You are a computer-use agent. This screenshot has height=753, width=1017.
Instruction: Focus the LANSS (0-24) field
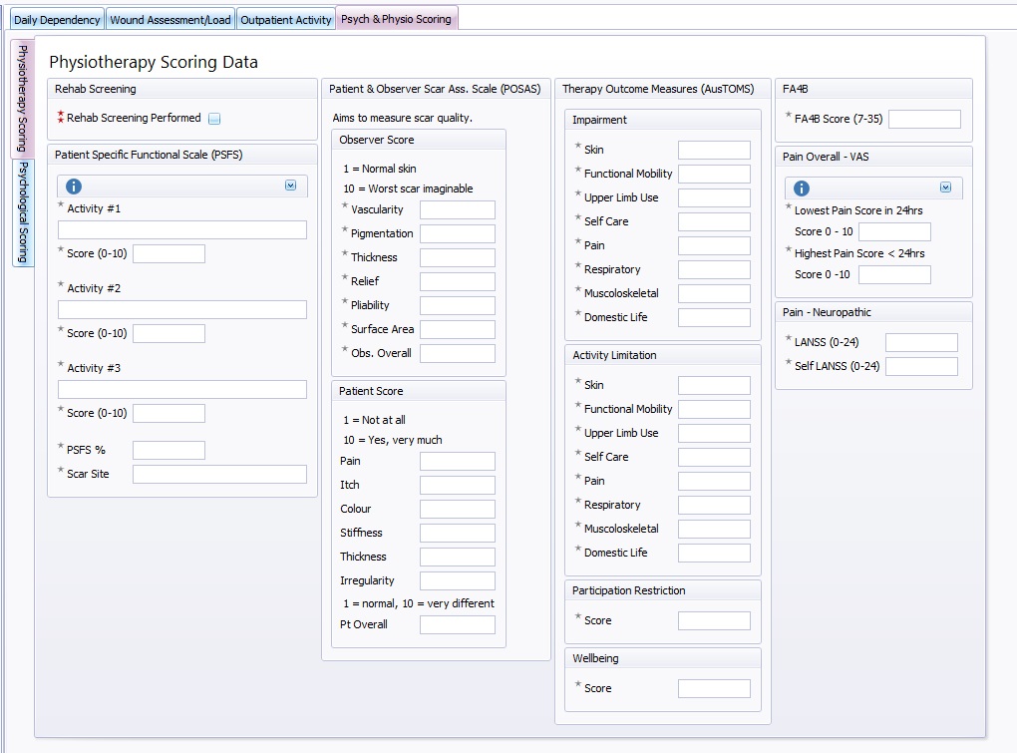pyautogui.click(x=921, y=343)
